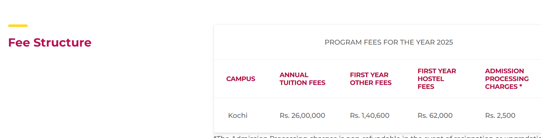Select the FIRST YEAR HOSTEL FEES column header

click(x=437, y=79)
